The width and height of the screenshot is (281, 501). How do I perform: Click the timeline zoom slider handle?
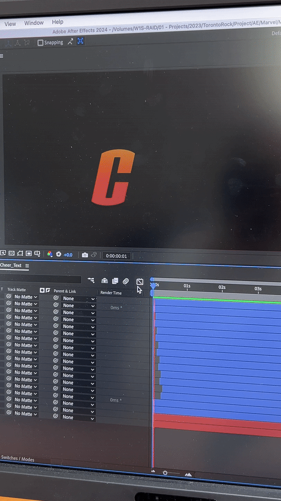[x=165, y=472]
